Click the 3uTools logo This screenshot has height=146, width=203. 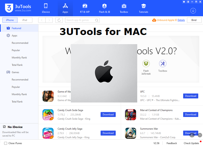18,8
